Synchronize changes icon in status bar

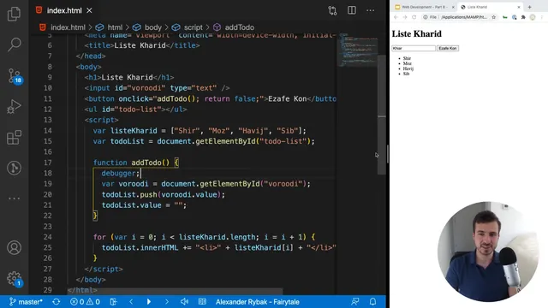click(57, 302)
